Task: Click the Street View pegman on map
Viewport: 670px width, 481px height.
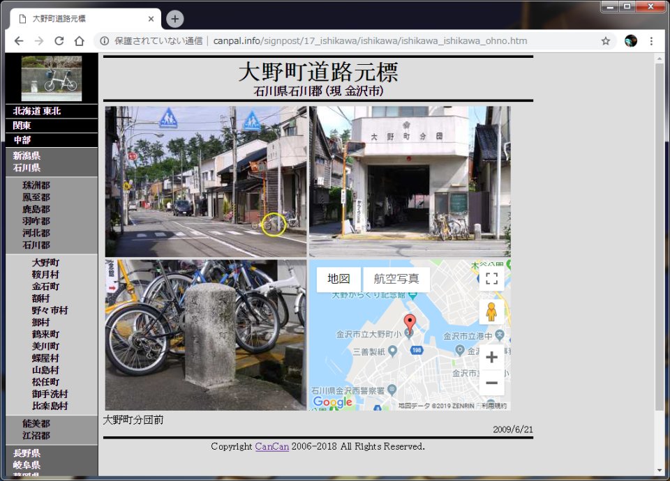Action: (492, 312)
